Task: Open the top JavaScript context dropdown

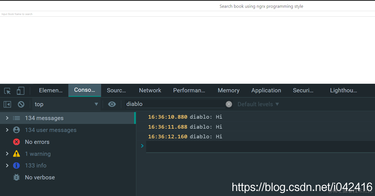Action: point(66,104)
